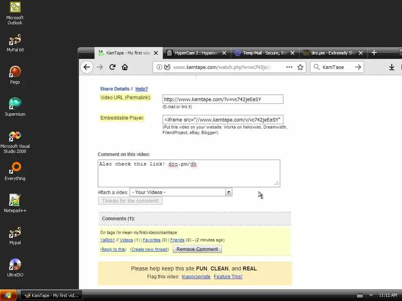Open the Microsoft Outlook desktop icon

coord(15,13)
